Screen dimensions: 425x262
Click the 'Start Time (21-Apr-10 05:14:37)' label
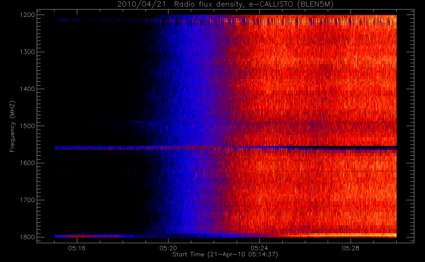tap(225, 254)
